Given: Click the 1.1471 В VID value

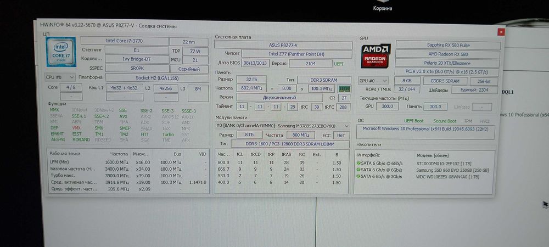Looking at the screenshot, I should 198,182.
